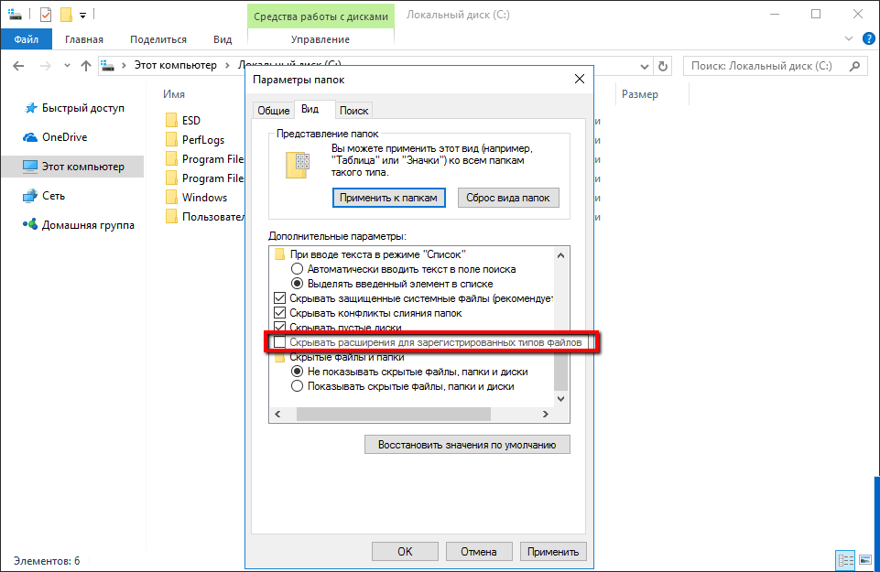880x572 pixels.
Task: Switch to the Общие tab in dialog
Action: tap(273, 111)
